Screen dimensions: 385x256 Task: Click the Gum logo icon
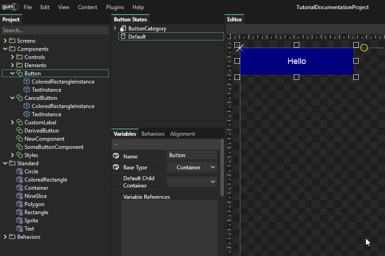pos(9,7)
